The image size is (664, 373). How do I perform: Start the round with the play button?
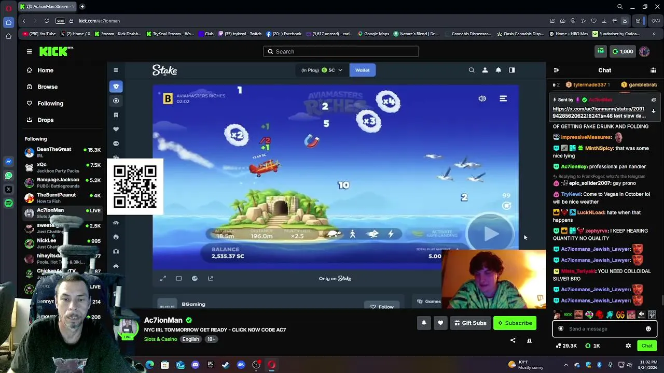tap(490, 234)
